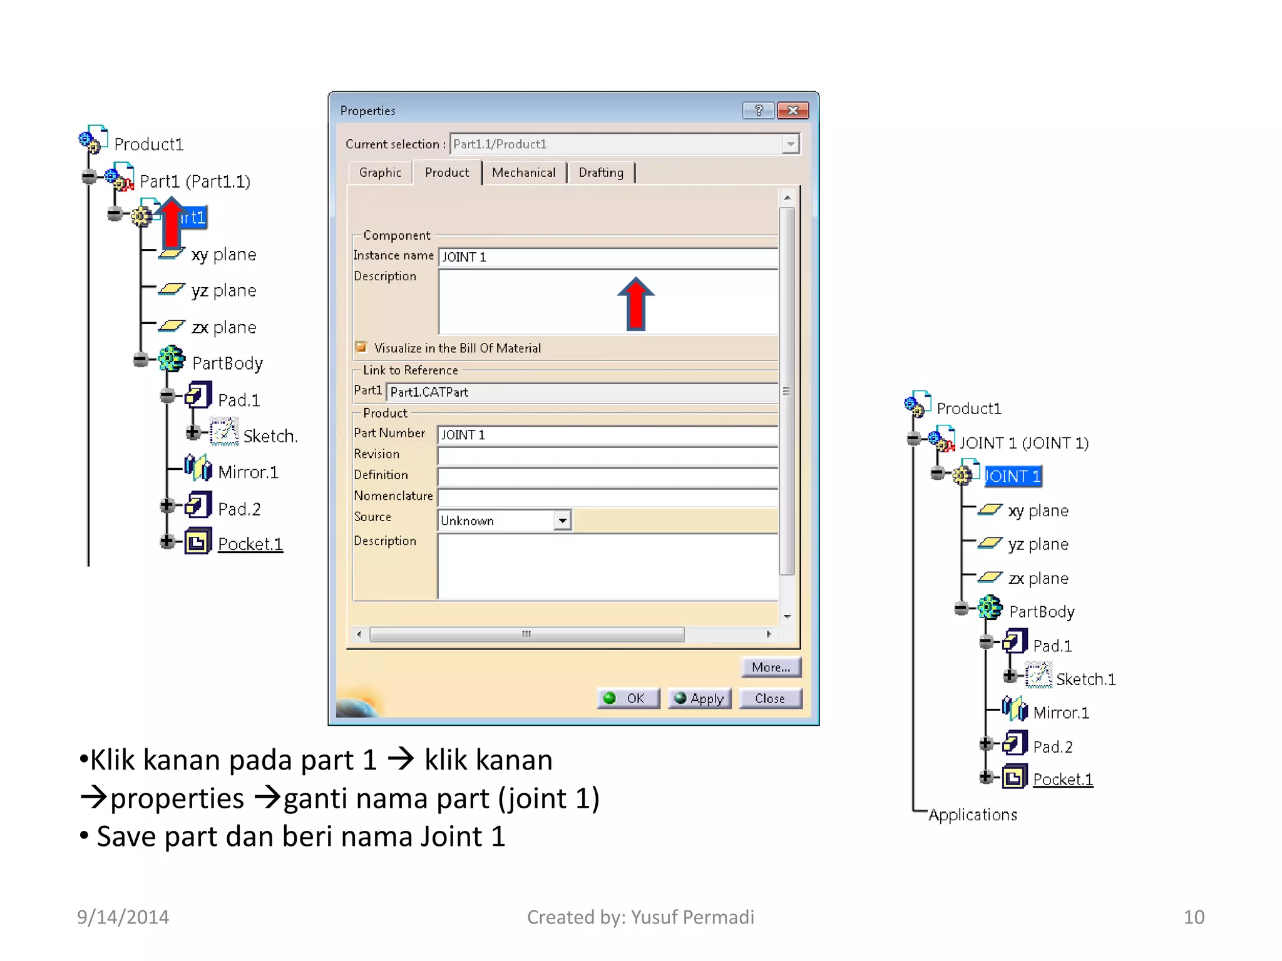Image resolution: width=1282 pixels, height=961 pixels.
Task: Click the Mirror.1 icon in right tree
Action: (1015, 709)
